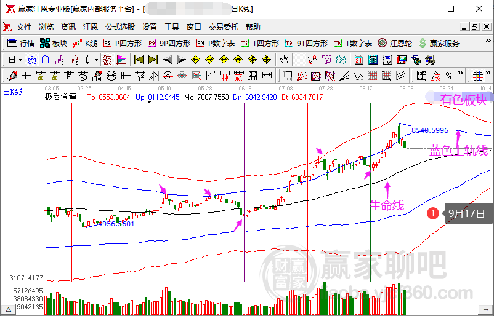Open the 设置 menu
The height and width of the screenshot is (316, 494).
pyautogui.click(x=150, y=26)
